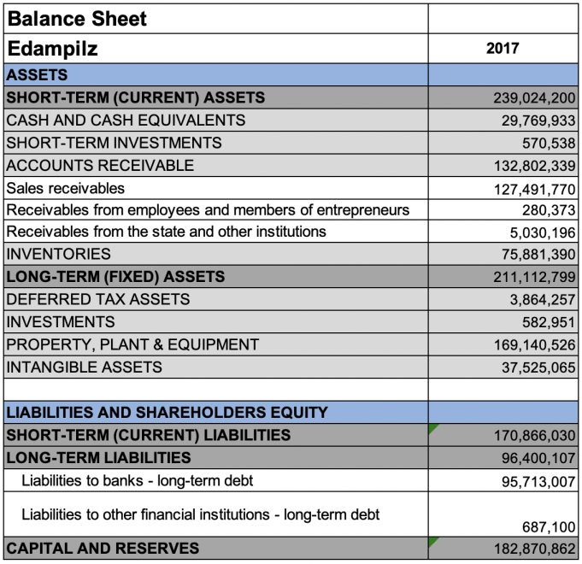
Task: Click the value 29,769,933
Action: click(x=538, y=120)
